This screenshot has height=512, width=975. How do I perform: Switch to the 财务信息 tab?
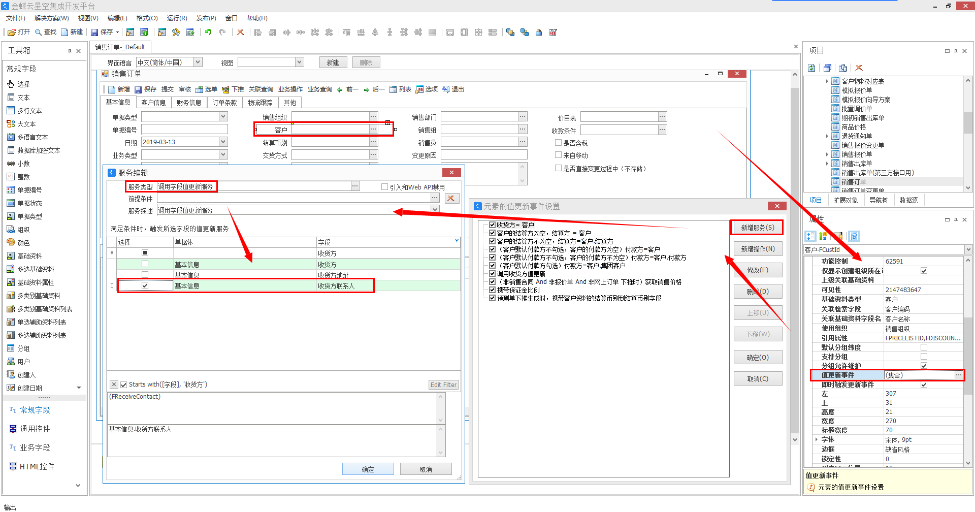pos(189,103)
